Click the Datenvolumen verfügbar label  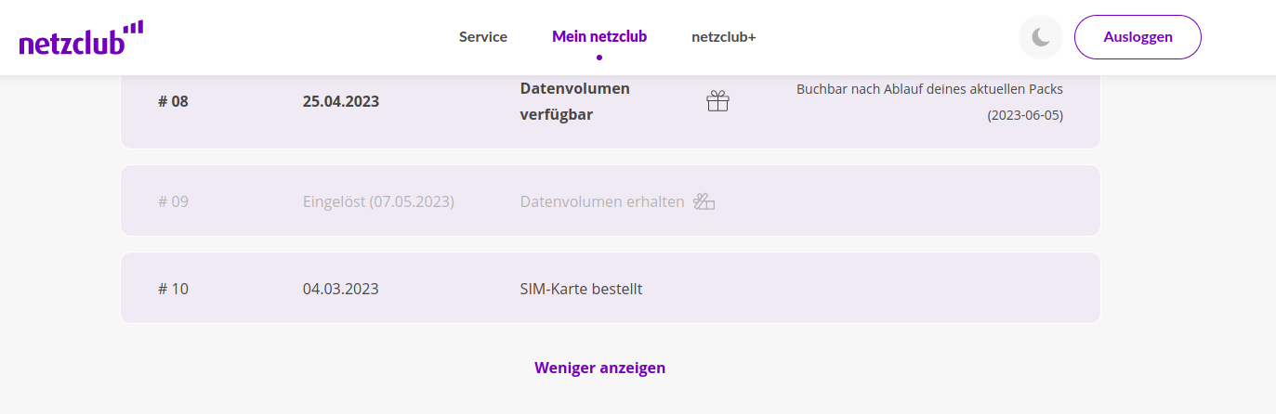point(574,101)
